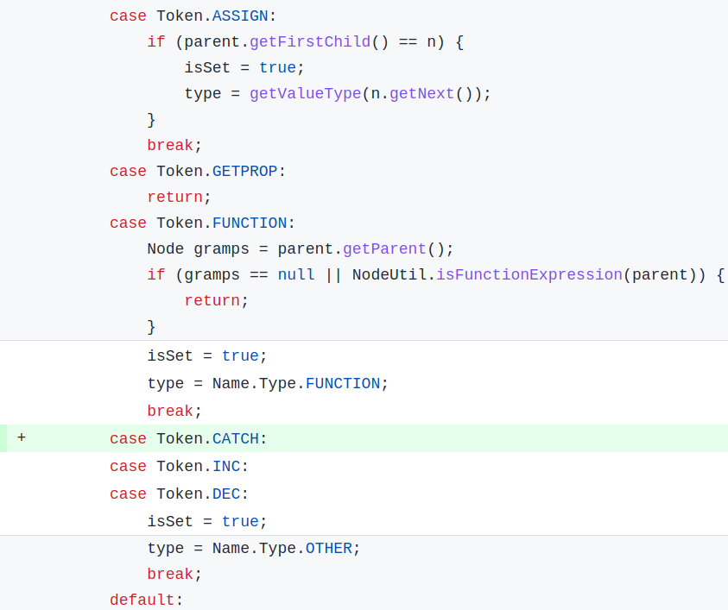Screen dimensions: 728x610
Task: Click the return statement under case Token.GETPROP
Action: [x=174, y=197]
